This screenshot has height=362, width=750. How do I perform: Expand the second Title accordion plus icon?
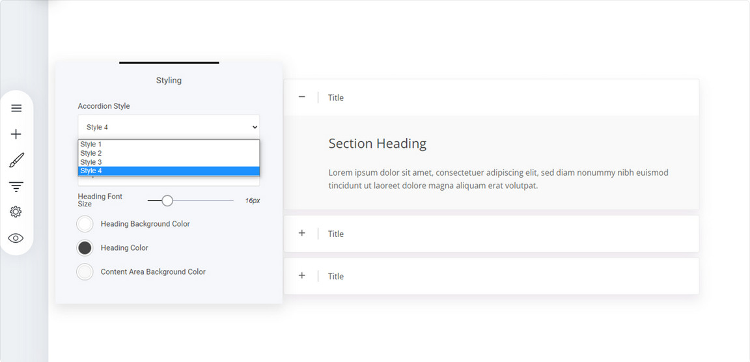coord(302,233)
